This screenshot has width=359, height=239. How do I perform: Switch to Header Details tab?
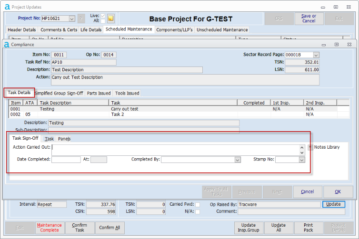coord(22,30)
